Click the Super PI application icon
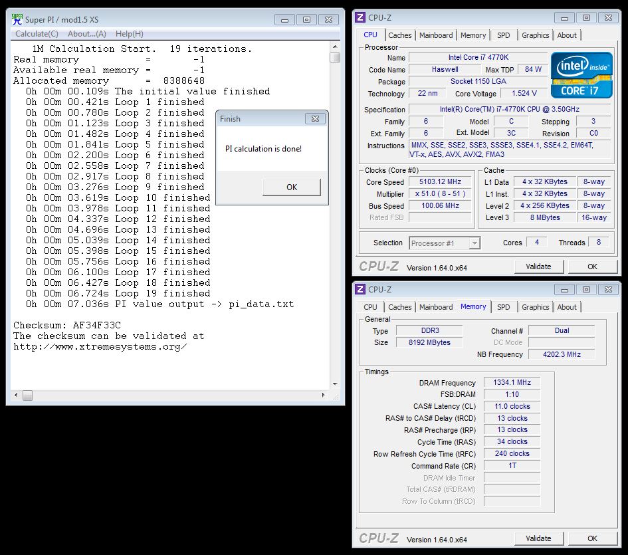Screen dimensions: 628x555 [x=17, y=19]
